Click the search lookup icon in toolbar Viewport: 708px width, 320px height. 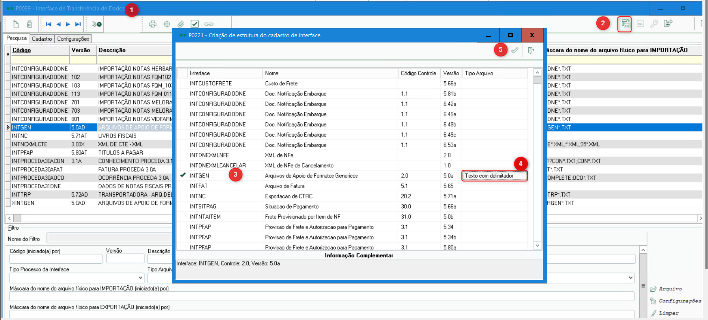coord(97,24)
